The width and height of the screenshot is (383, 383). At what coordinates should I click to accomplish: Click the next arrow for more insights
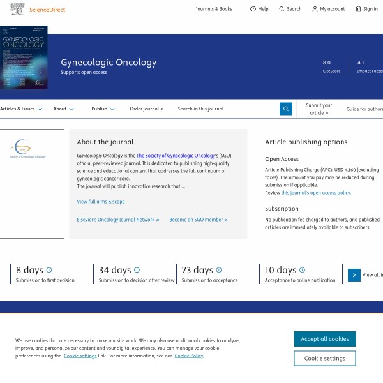click(x=354, y=275)
